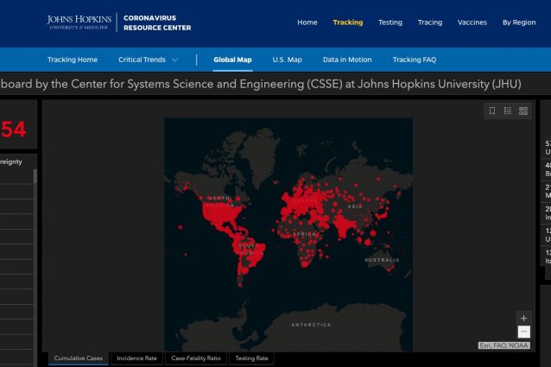Click the AUSTRALIA label on map

click(x=382, y=260)
